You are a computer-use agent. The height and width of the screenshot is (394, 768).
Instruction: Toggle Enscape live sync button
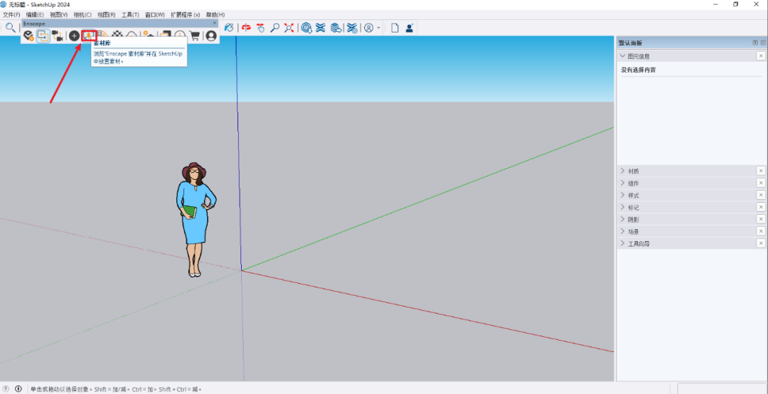(43, 36)
